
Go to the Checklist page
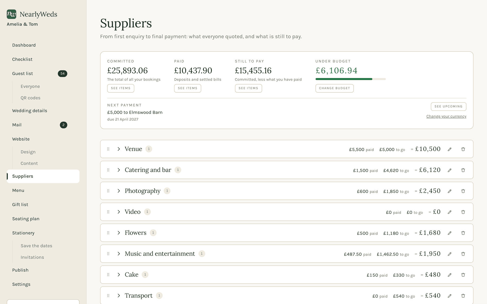[x=22, y=59]
